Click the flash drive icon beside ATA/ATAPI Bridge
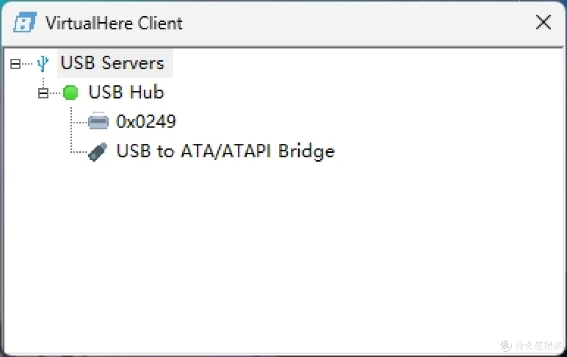The height and width of the screenshot is (357, 567). click(98, 152)
